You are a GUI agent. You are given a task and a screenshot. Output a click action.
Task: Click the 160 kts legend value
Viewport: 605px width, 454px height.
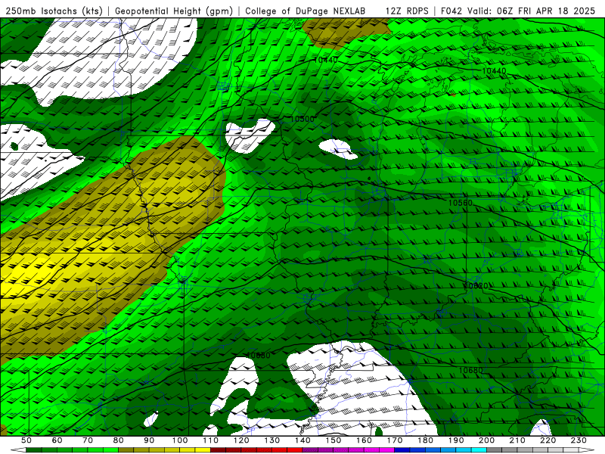364,440
